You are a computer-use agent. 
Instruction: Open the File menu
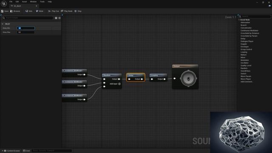coord(11,2)
